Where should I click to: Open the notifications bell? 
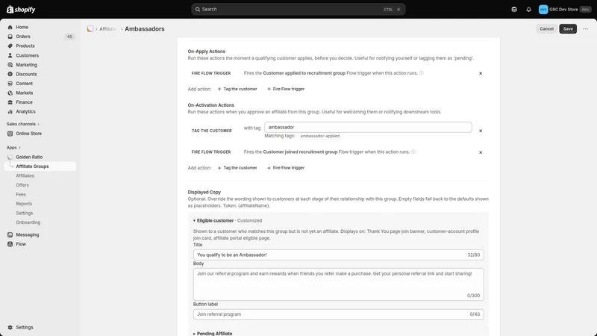tap(528, 10)
